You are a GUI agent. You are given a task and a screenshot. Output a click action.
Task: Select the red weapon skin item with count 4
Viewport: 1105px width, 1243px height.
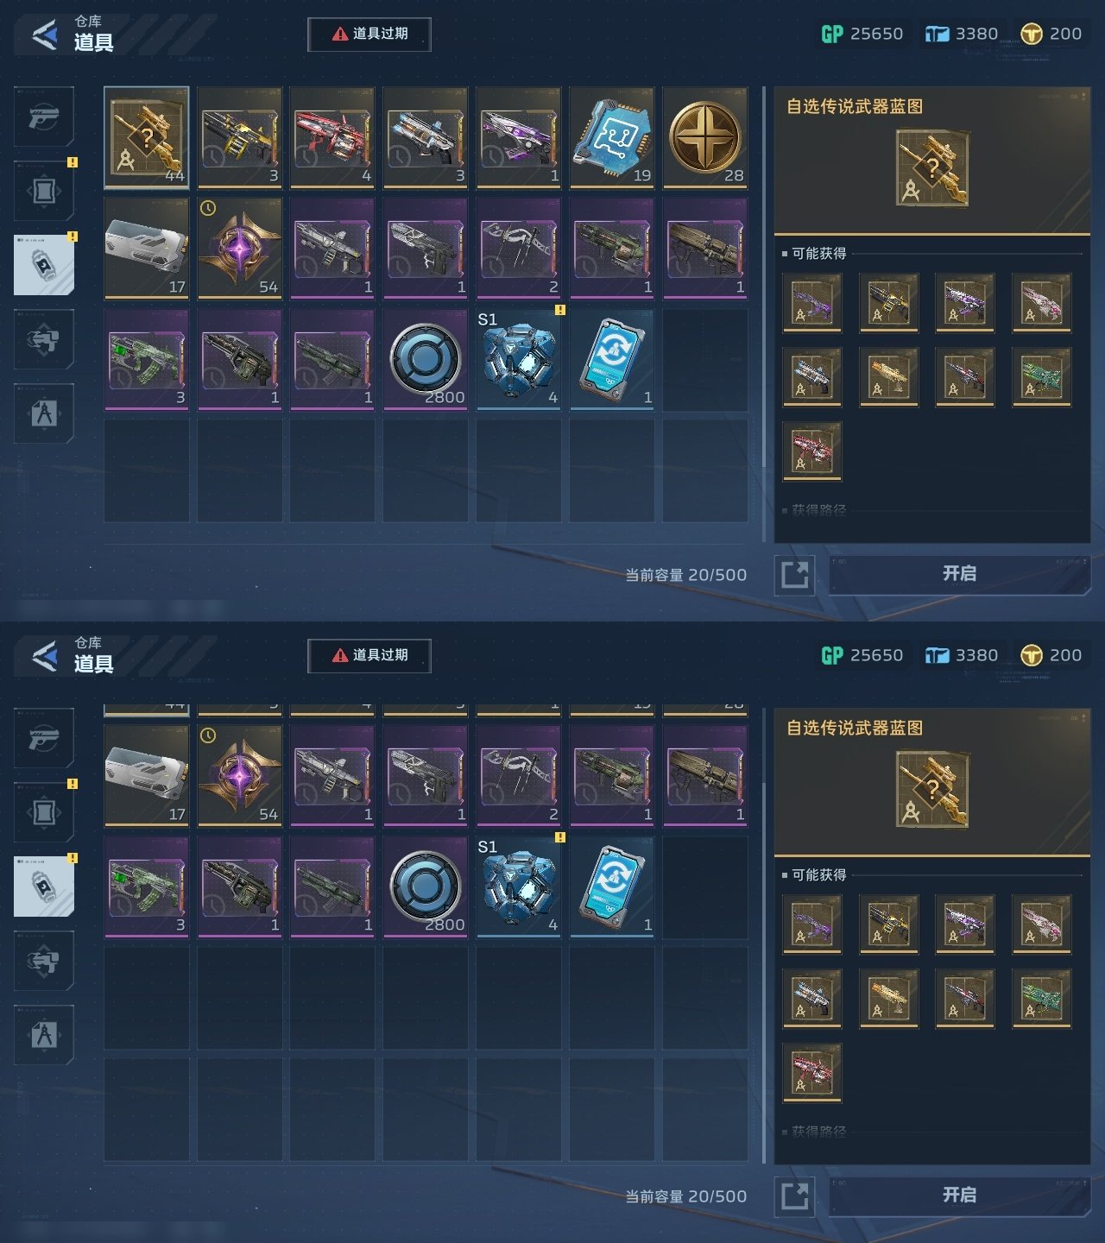coord(332,137)
